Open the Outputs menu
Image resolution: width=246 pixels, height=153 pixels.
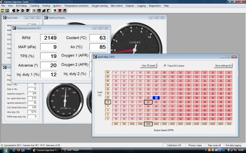pyautogui.click(x=130, y=6)
